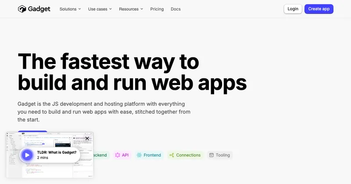Select the partially hidden Backend tab
351x184 pixels.
click(101, 155)
